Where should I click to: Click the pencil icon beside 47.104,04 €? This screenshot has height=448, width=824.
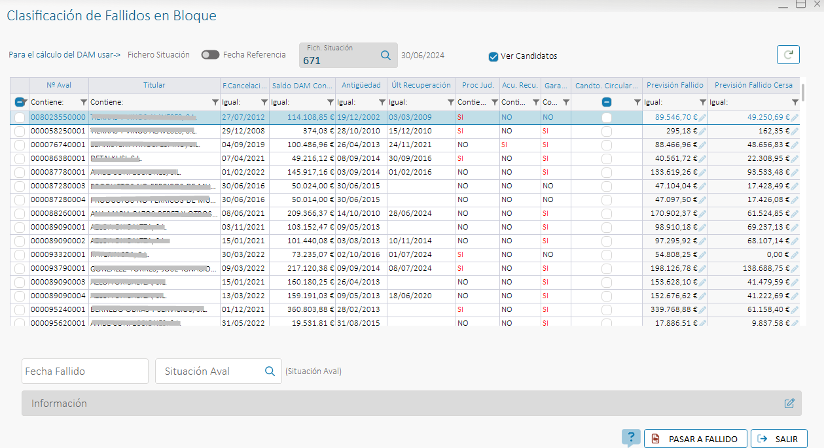point(702,186)
